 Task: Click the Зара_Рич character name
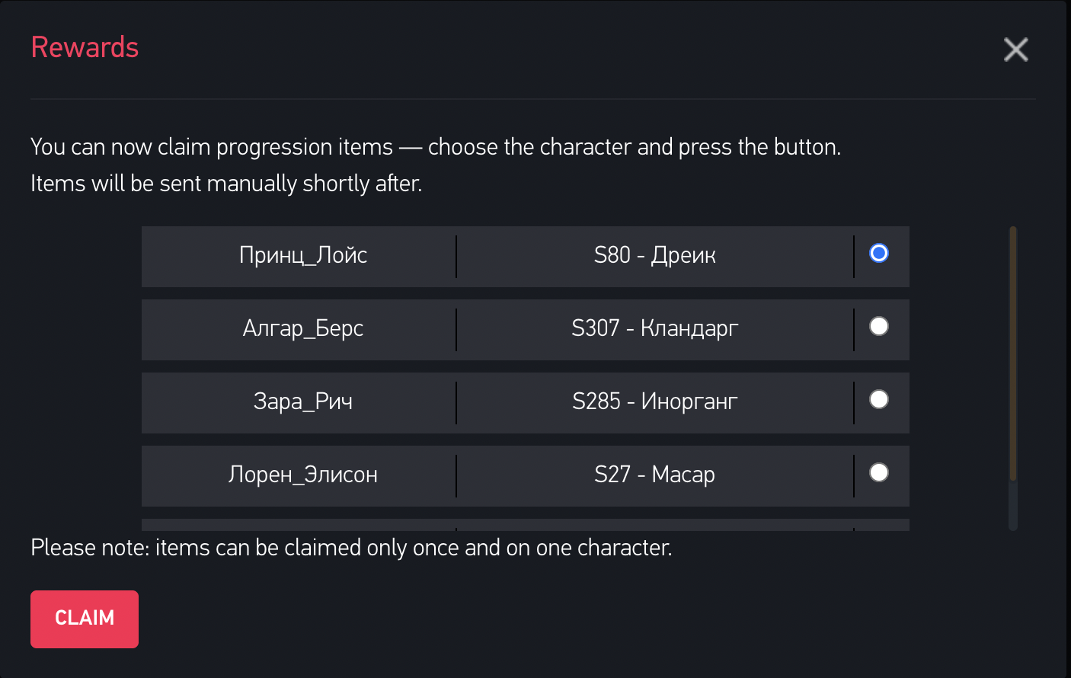(303, 401)
